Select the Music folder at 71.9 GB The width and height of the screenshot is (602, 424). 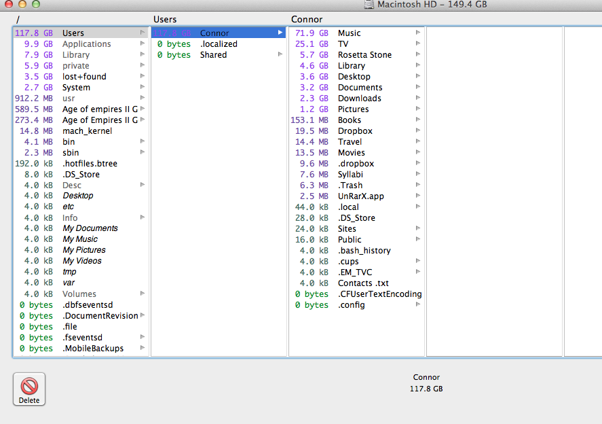[x=357, y=33]
